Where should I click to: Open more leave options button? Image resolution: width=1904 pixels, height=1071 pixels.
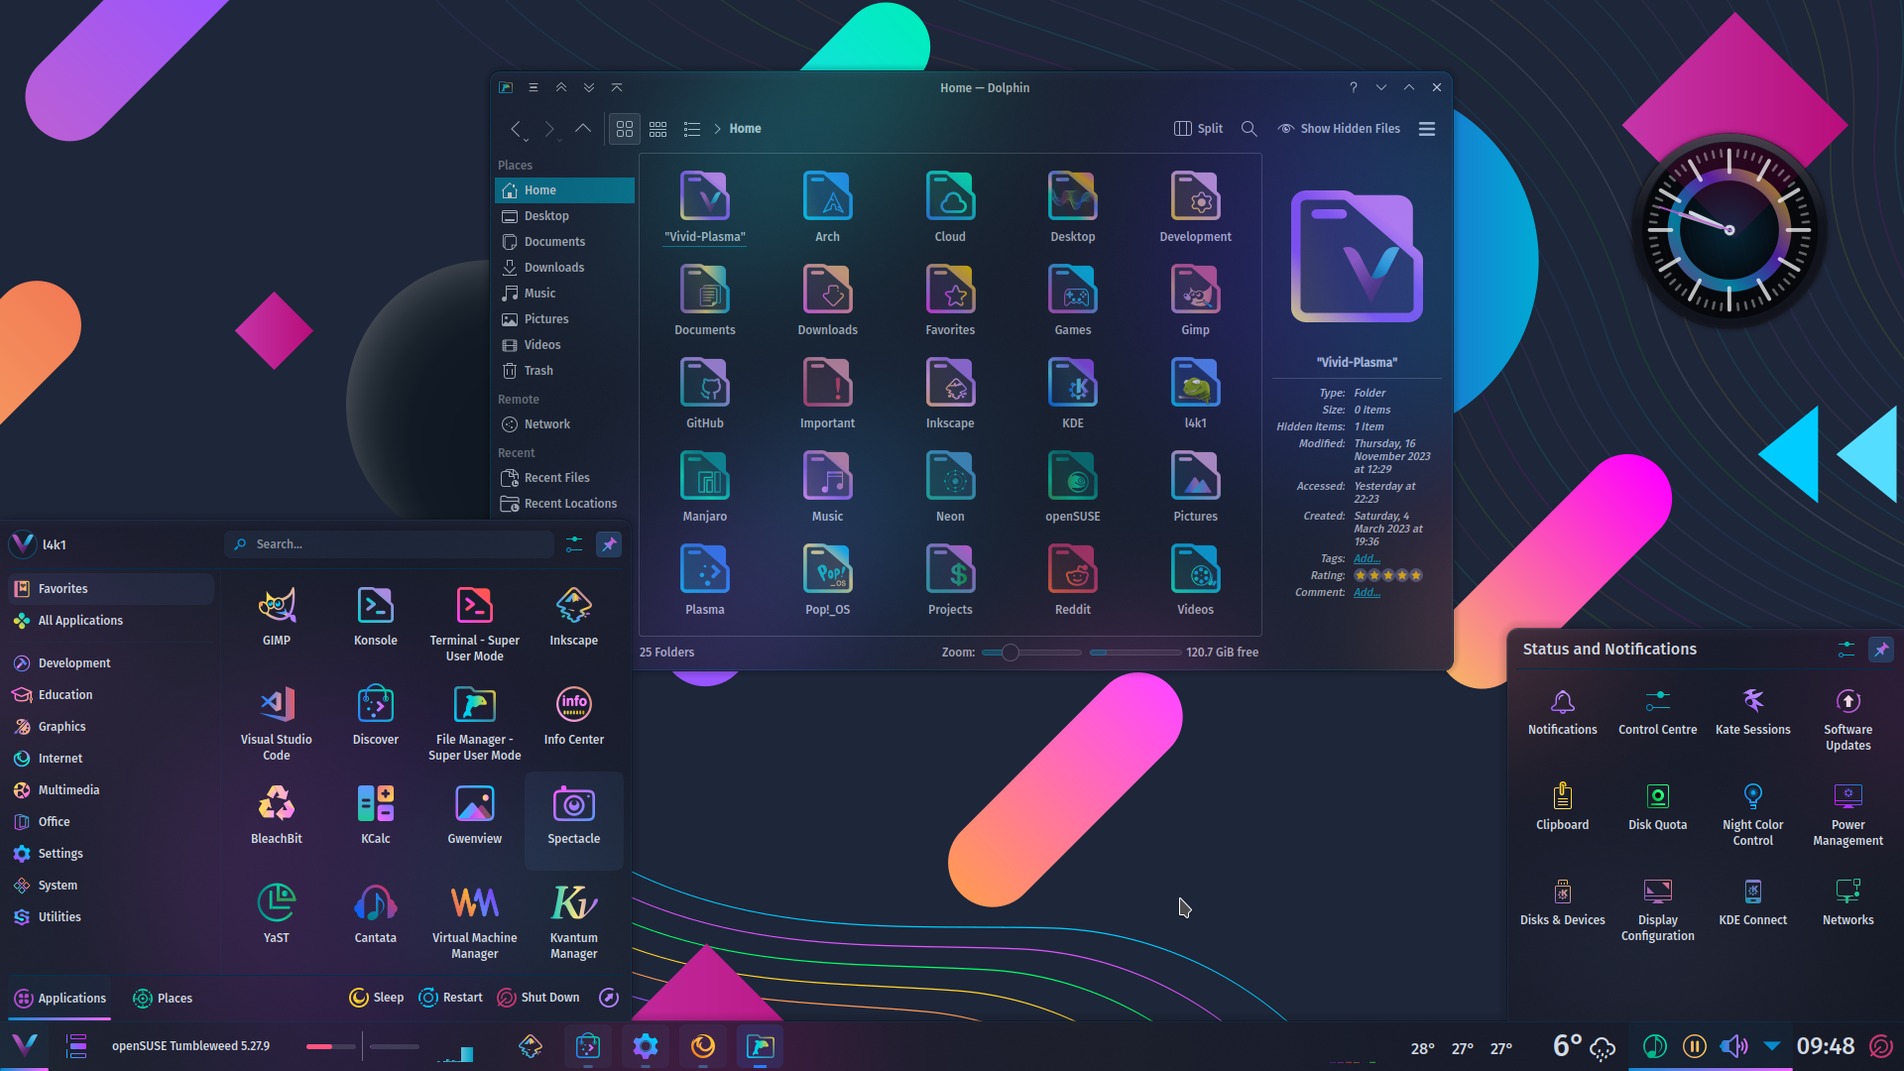point(609,998)
